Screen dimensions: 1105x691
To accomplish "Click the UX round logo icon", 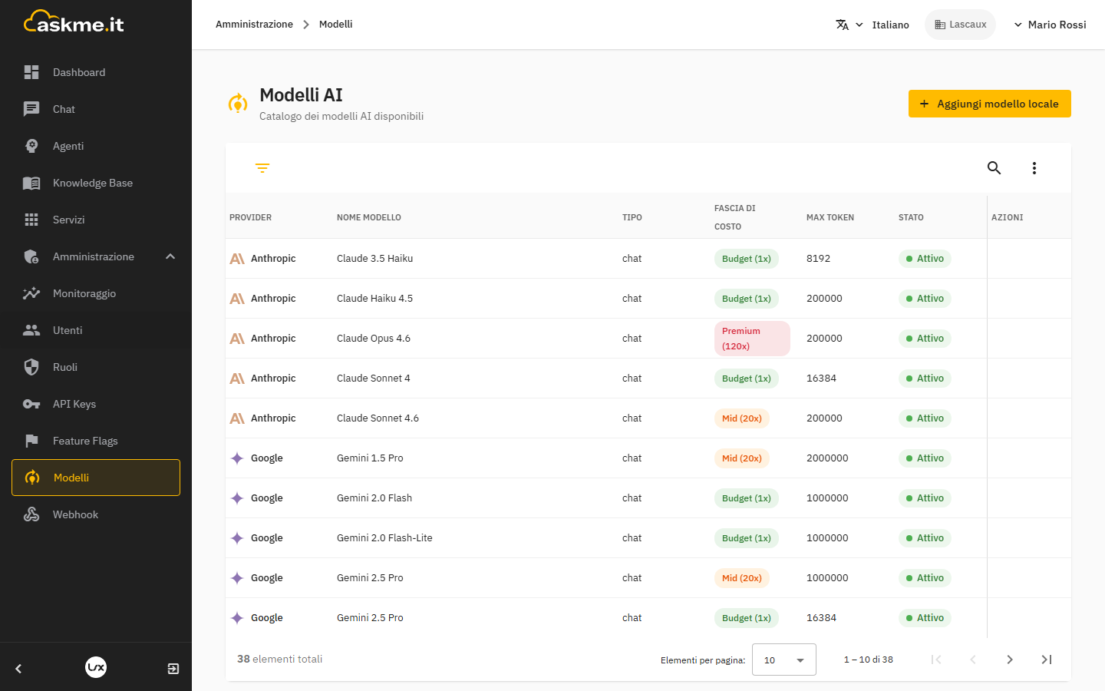I will click(x=96, y=667).
